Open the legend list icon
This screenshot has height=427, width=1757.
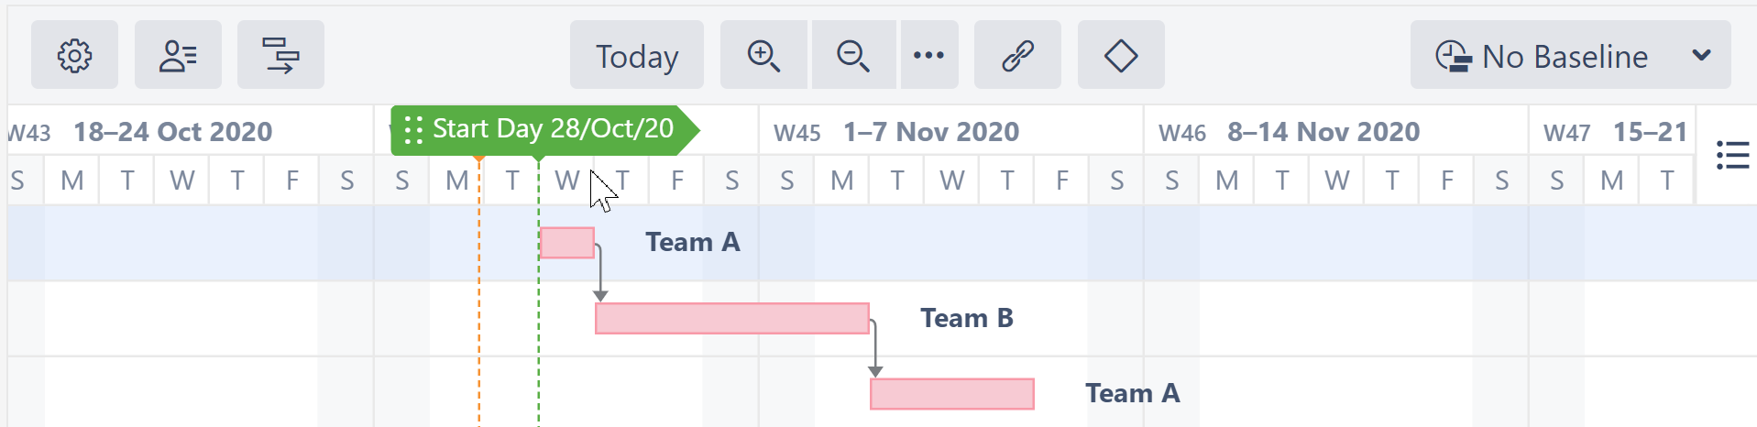(x=1732, y=155)
